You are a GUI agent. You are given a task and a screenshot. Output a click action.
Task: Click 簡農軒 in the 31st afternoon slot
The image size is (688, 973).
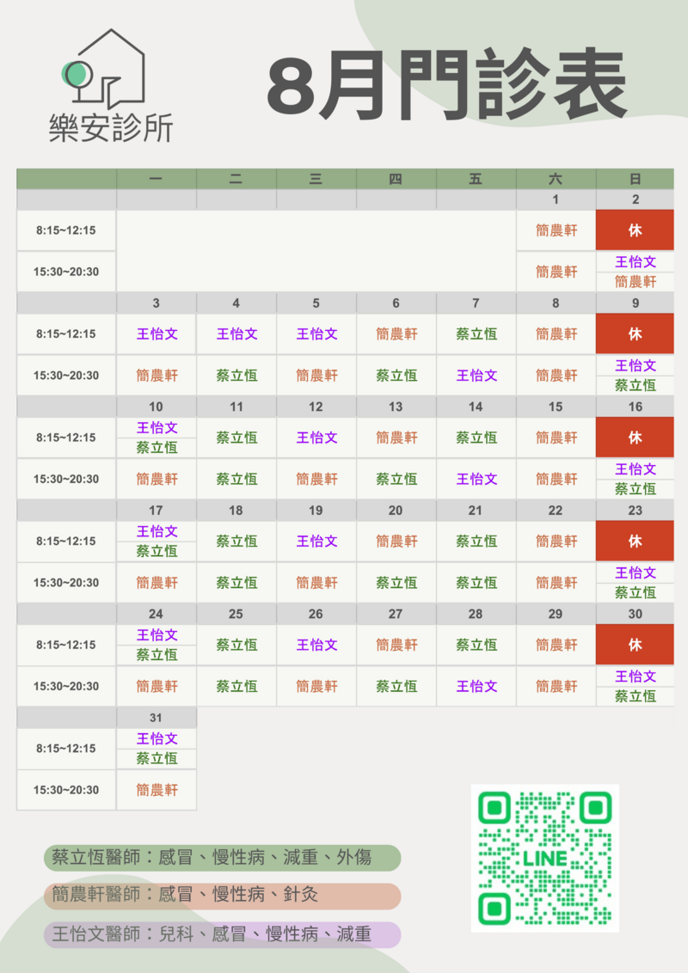pyautogui.click(x=157, y=790)
